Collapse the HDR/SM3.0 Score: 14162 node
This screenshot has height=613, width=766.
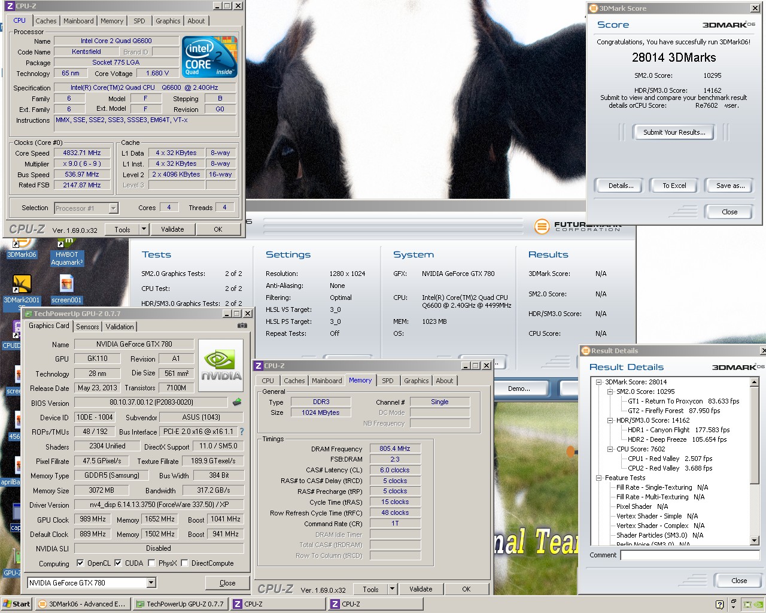click(610, 420)
